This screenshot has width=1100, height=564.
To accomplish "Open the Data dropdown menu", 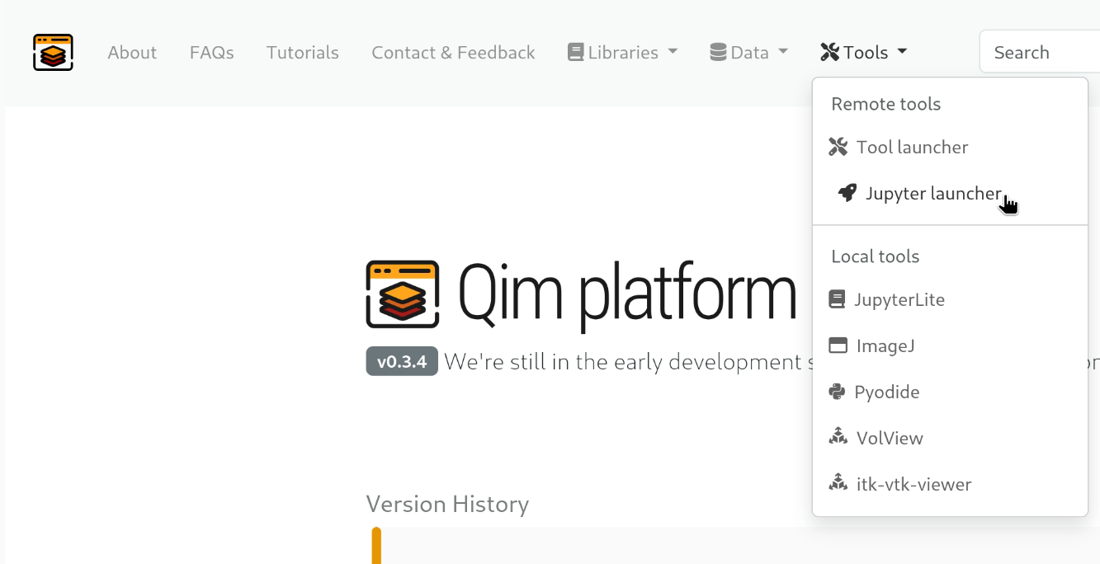I will point(748,53).
